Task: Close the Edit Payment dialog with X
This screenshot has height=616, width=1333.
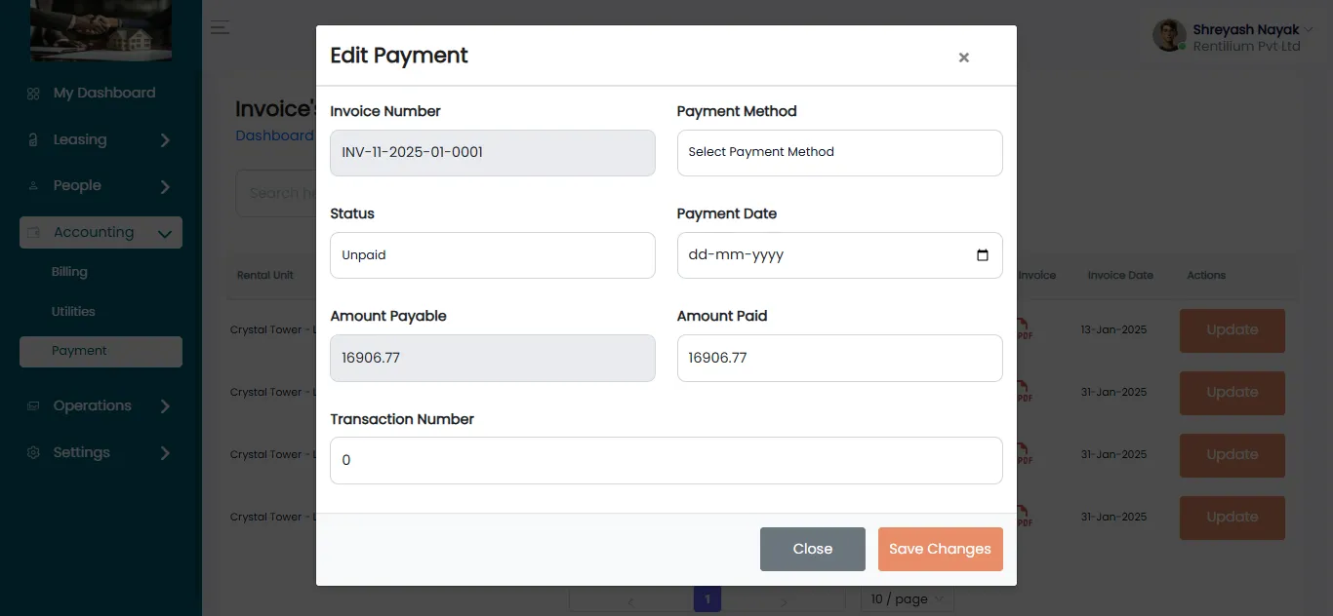Action: point(963,58)
